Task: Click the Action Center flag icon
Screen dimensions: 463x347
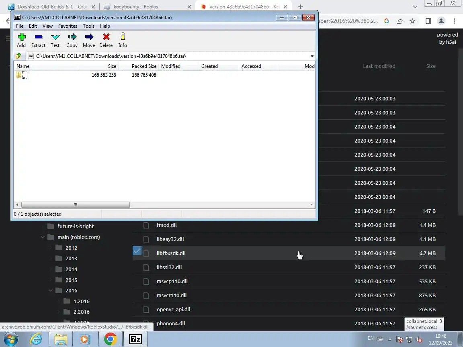Action: tap(399, 340)
